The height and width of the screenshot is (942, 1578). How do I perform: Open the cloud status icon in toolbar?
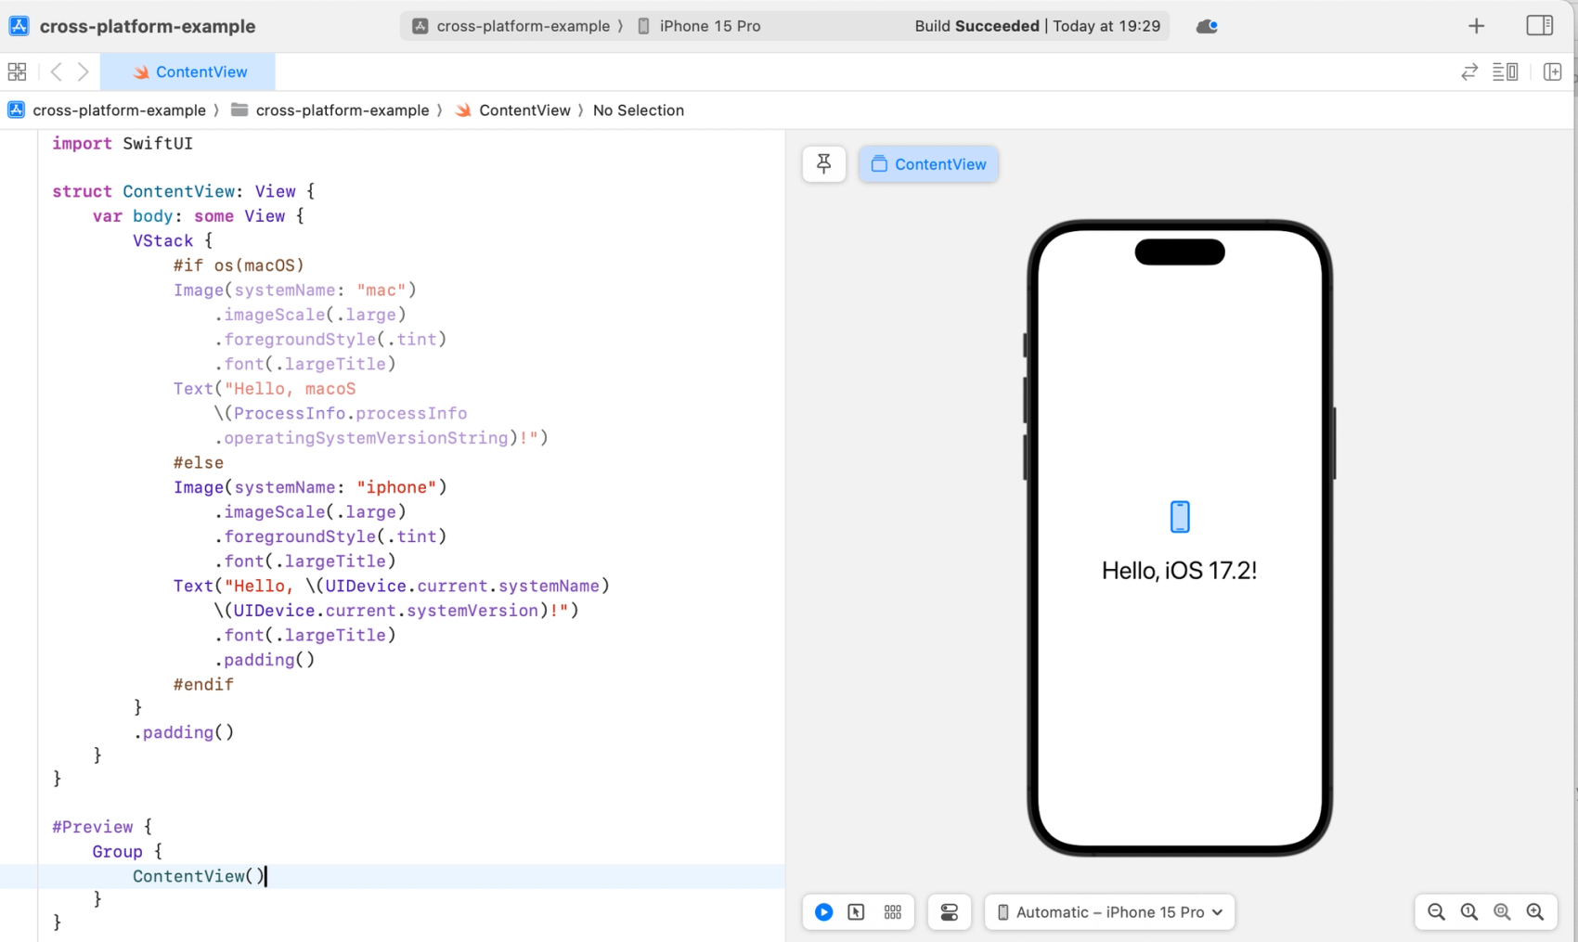(x=1207, y=26)
